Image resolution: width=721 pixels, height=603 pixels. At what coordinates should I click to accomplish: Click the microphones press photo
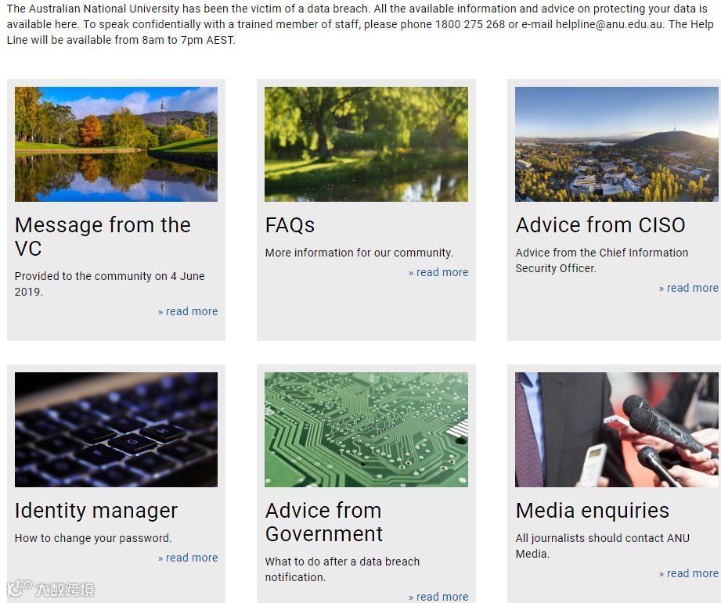coord(617,430)
